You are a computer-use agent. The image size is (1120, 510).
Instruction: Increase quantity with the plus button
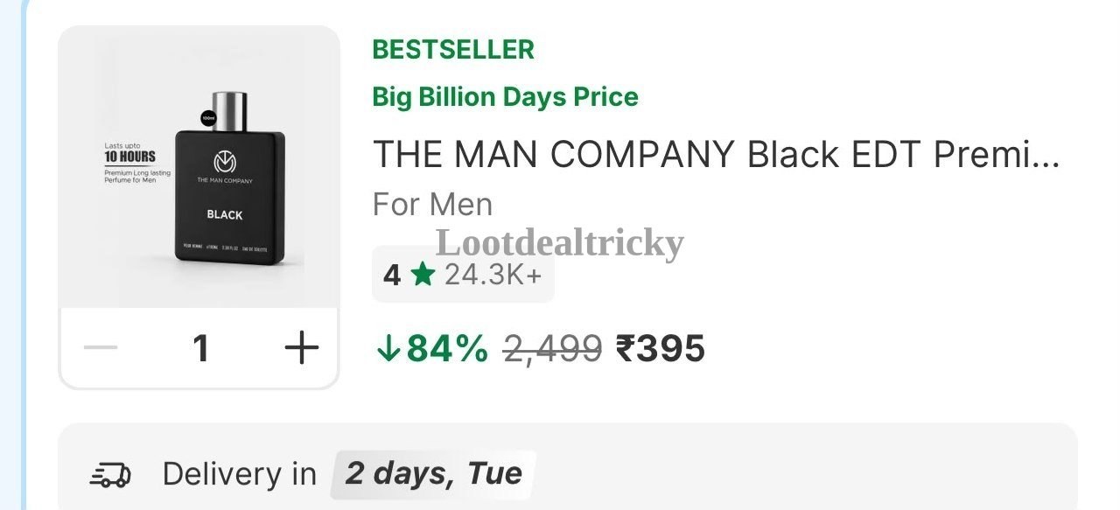(302, 348)
